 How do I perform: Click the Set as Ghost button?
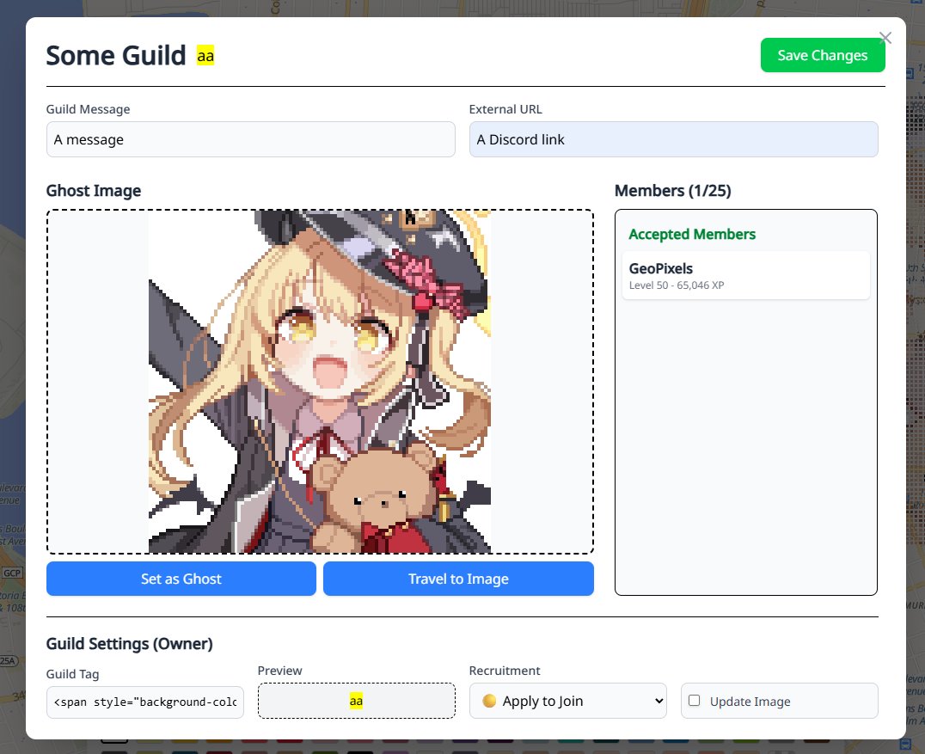181,579
